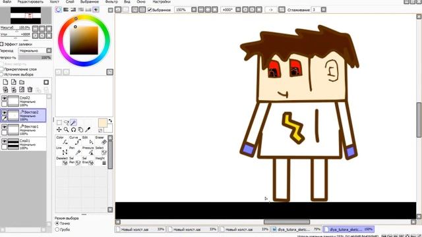Delete the layer with trash icon
This screenshot has height=237, width=422.
click(30, 90)
